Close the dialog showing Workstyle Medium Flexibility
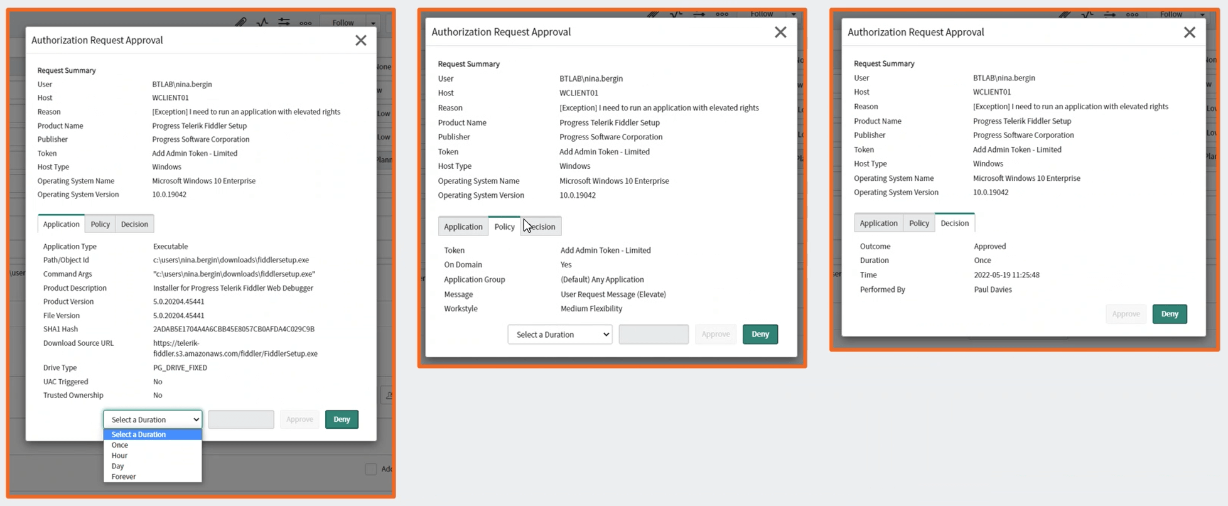The image size is (1228, 506). [x=780, y=32]
